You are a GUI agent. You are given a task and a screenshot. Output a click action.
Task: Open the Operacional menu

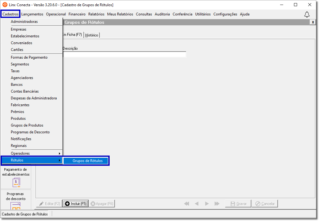(56, 14)
